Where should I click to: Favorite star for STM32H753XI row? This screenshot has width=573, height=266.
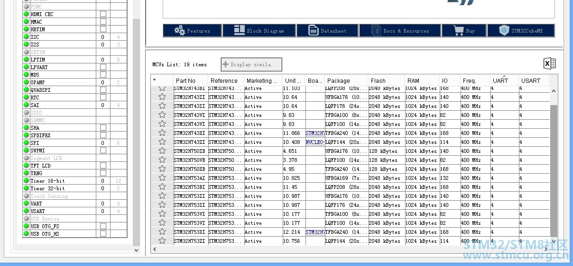tap(162, 232)
